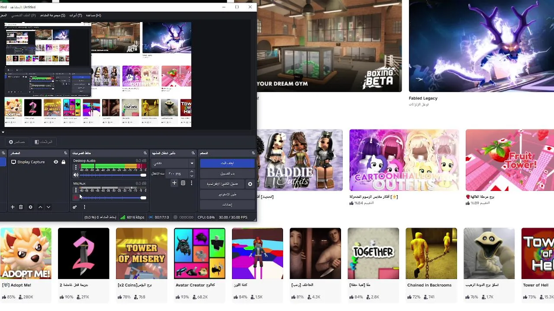This screenshot has width=554, height=311.
Task: Open Fruit Tower game thumbnail
Action: click(510, 160)
